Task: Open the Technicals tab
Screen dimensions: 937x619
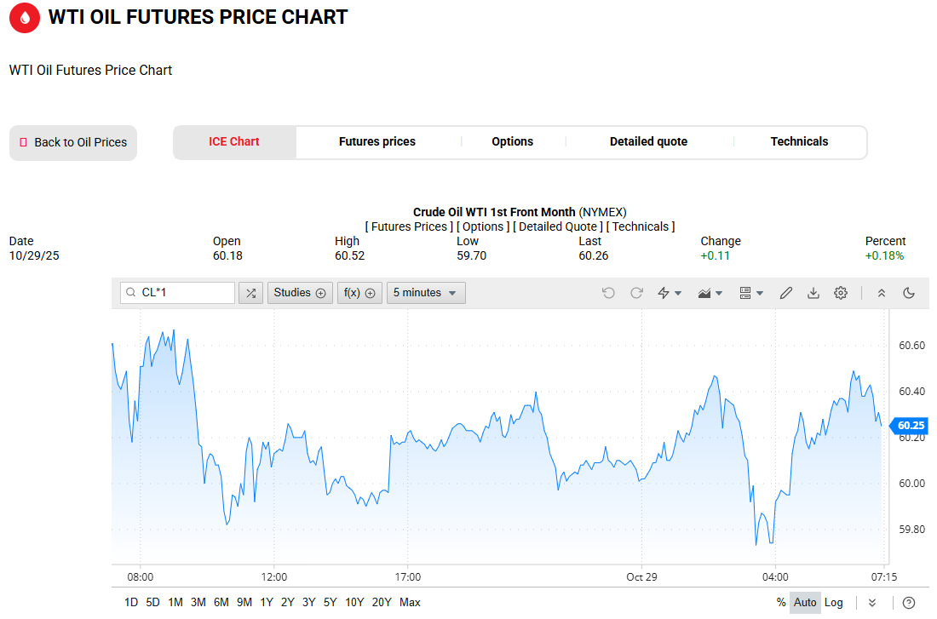Action: (799, 142)
